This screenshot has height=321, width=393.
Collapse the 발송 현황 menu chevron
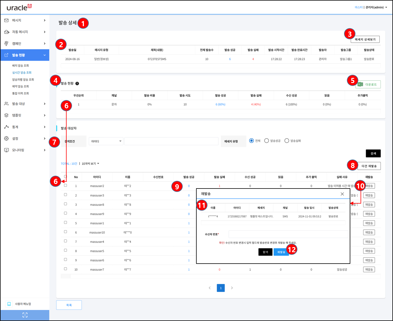45,55
